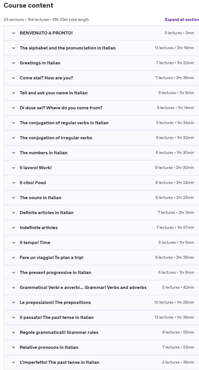This screenshot has width=199, height=370.
Task: Open Il passato! The past tense section
Action: pos(101,317)
